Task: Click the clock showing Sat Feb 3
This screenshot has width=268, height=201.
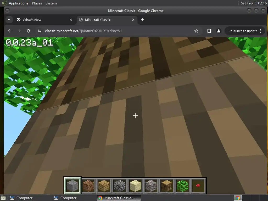Action: point(254,3)
